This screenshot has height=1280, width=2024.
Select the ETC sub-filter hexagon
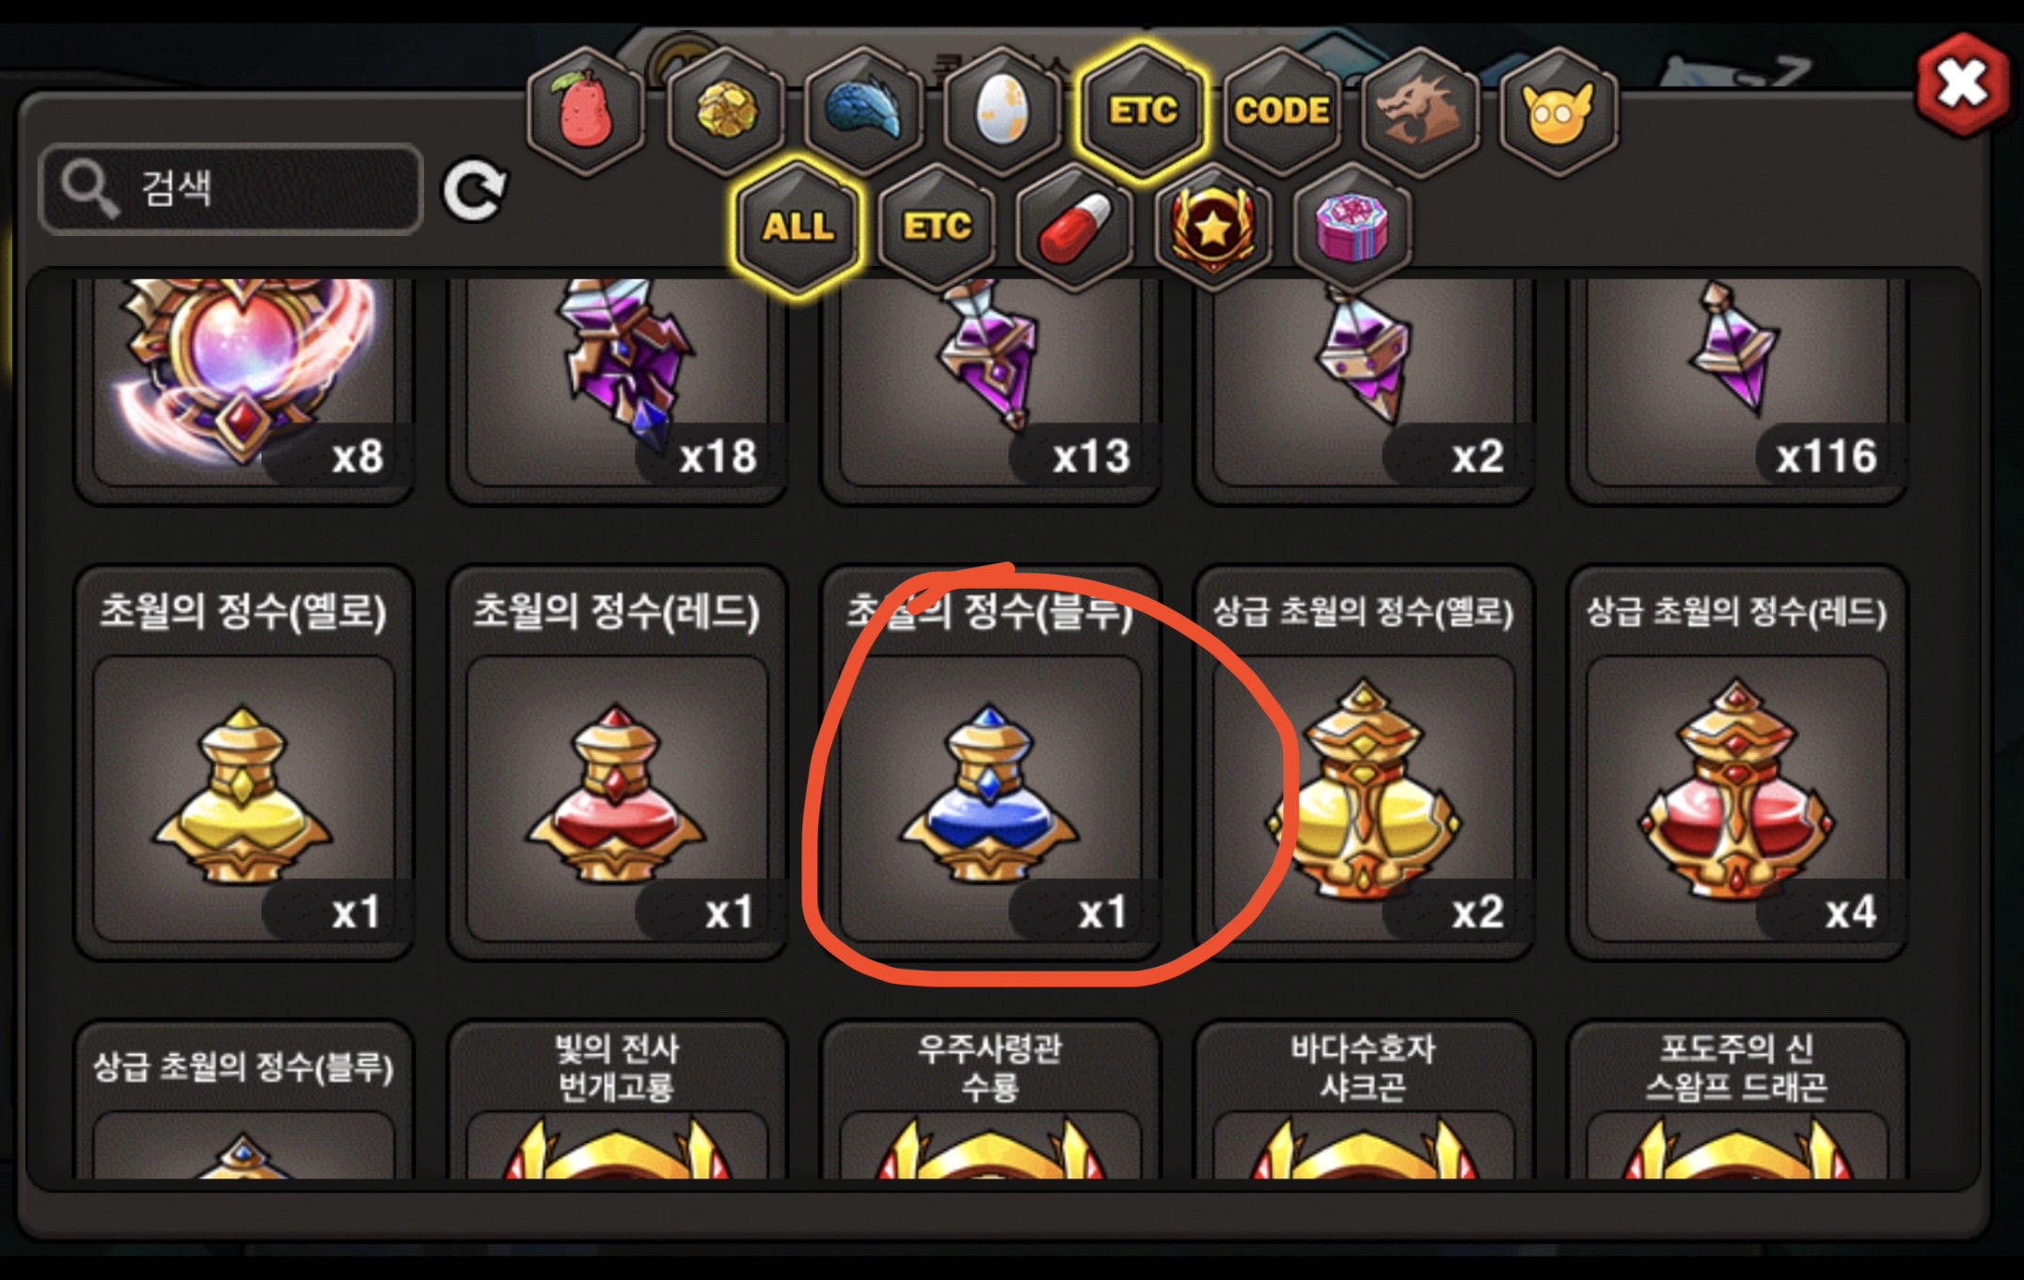pos(937,227)
